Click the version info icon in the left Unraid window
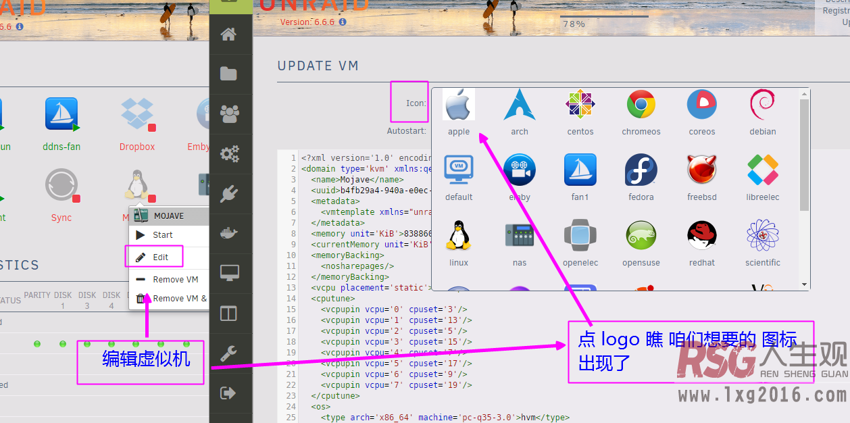 coord(20,26)
